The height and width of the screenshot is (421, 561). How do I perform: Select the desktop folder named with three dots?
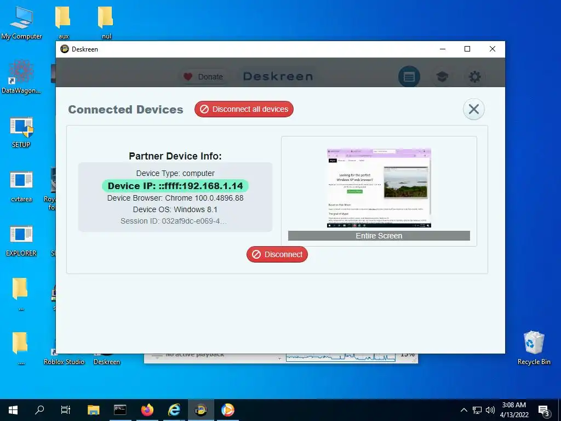(21, 294)
